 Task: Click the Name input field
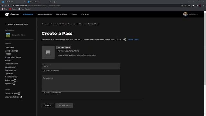click(x=81, y=66)
